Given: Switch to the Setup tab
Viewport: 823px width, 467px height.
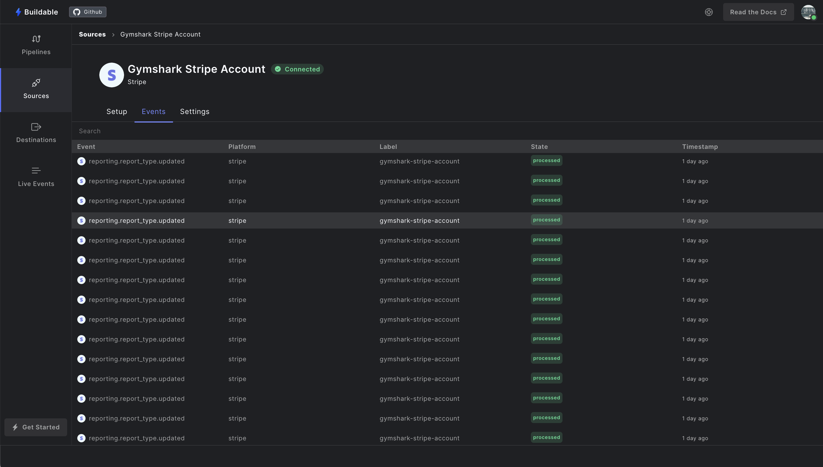Looking at the screenshot, I should (117, 112).
